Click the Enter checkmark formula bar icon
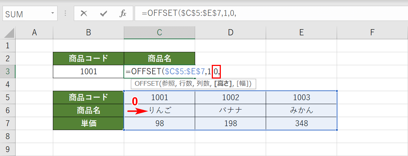 pos(104,14)
